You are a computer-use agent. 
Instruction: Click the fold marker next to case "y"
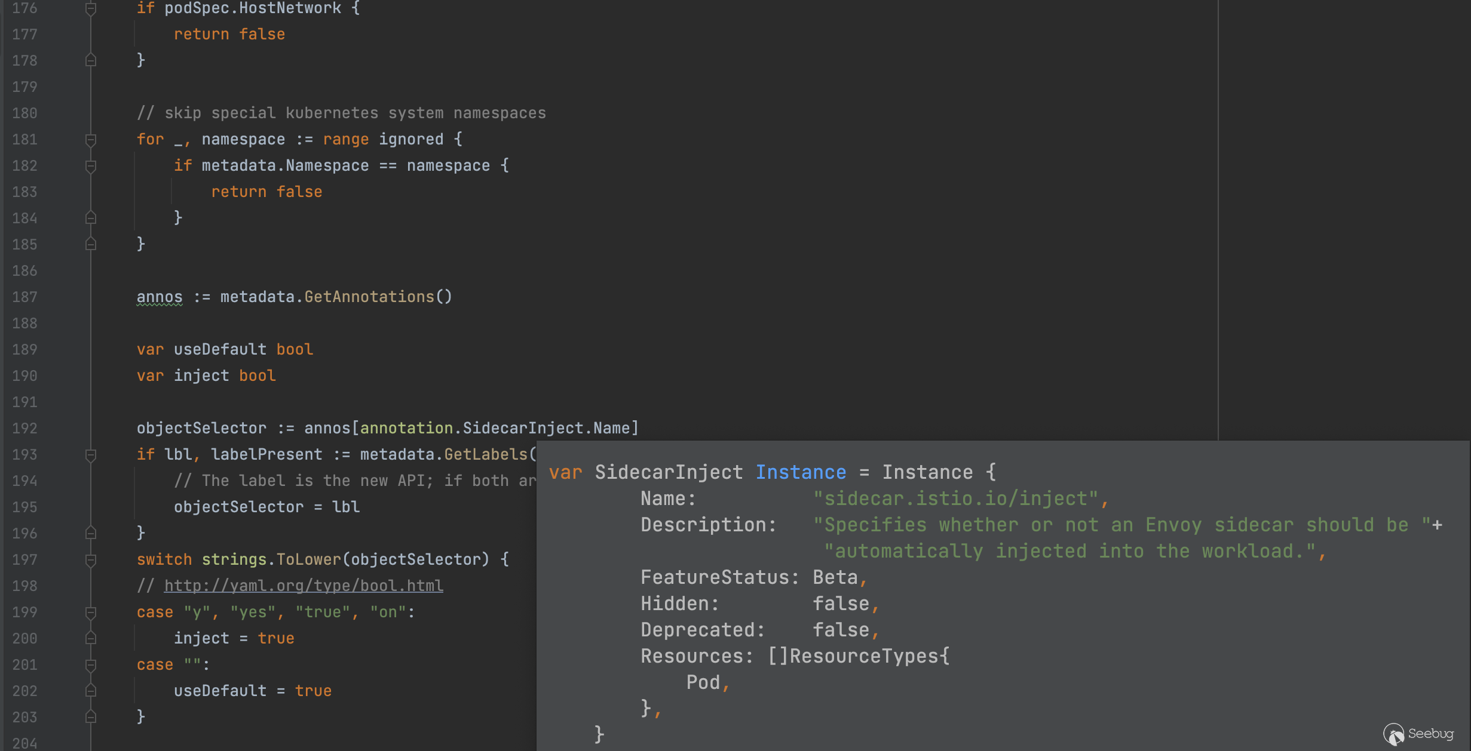tap(91, 612)
